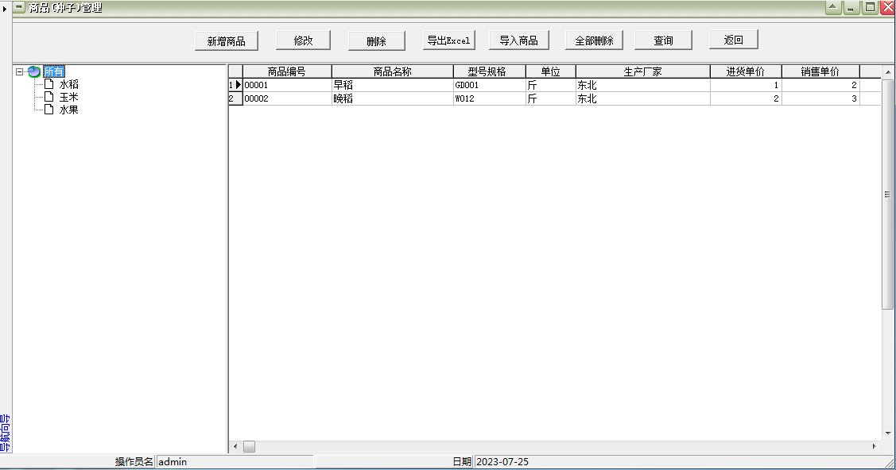Viewport: 896px width, 470px height.
Task: Click the horizontal scrollbar left arrow
Action: tap(235, 447)
